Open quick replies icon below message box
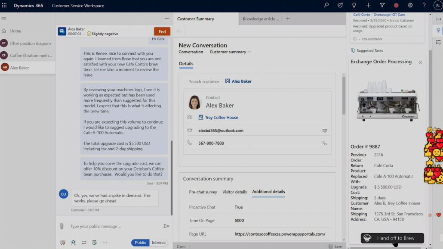 tap(63, 243)
